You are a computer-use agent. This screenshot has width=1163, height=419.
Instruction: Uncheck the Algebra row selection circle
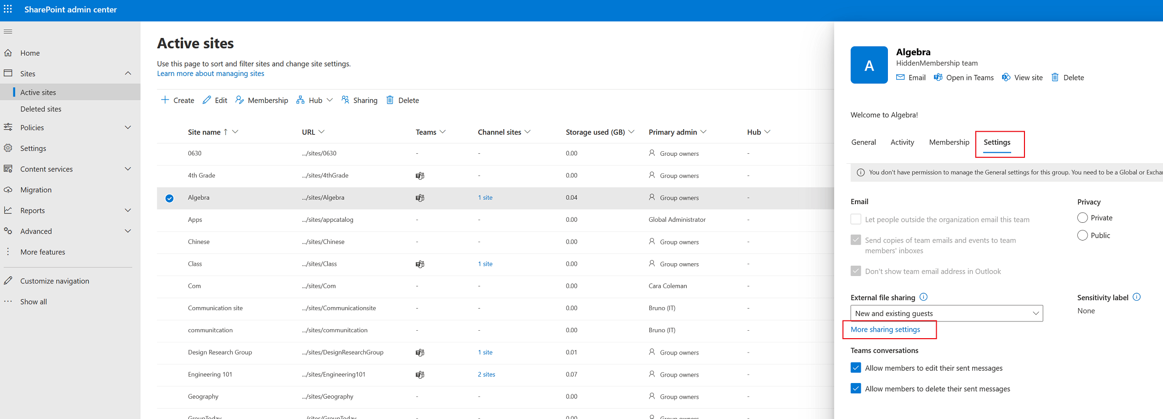coord(170,198)
